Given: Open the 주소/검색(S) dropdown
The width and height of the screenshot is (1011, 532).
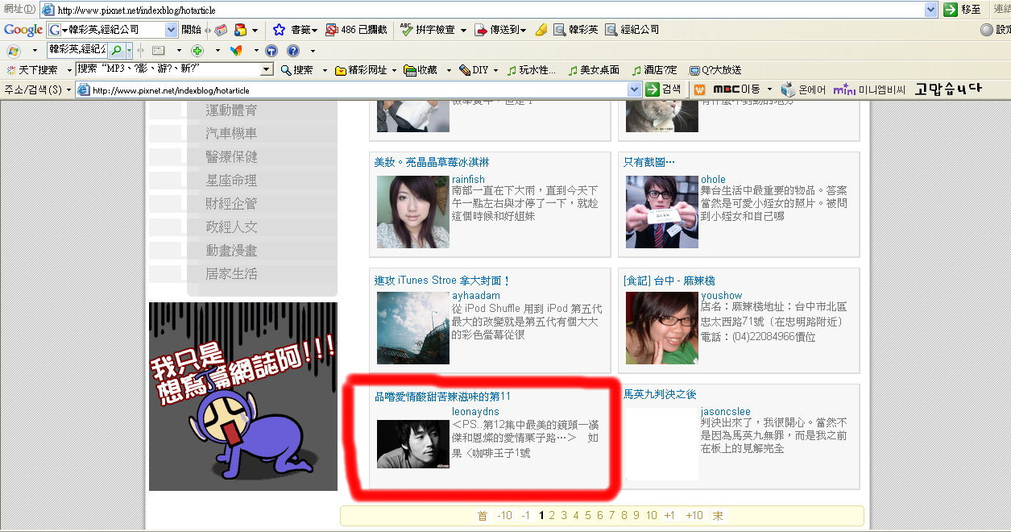Looking at the screenshot, I should click(x=38, y=89).
